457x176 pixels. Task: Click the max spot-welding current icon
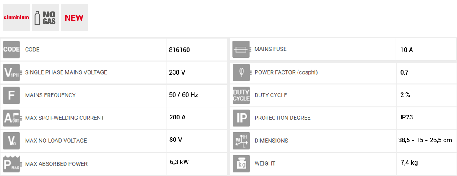pos(12,118)
